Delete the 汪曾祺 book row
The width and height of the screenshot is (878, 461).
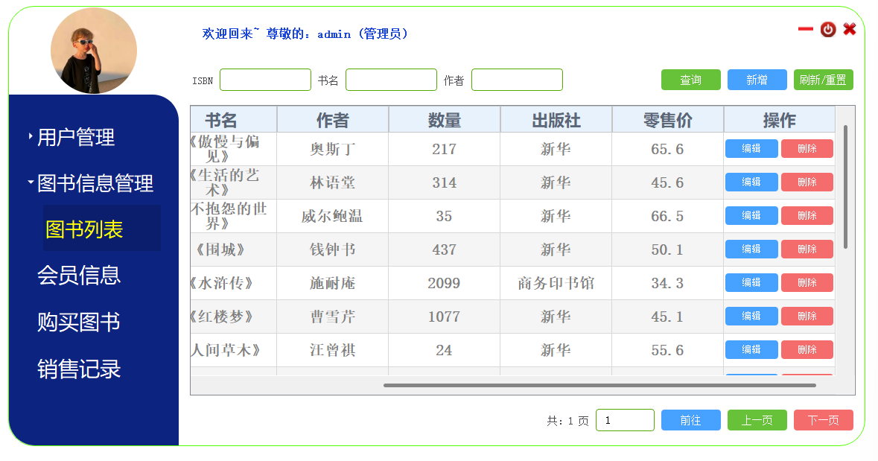click(807, 349)
